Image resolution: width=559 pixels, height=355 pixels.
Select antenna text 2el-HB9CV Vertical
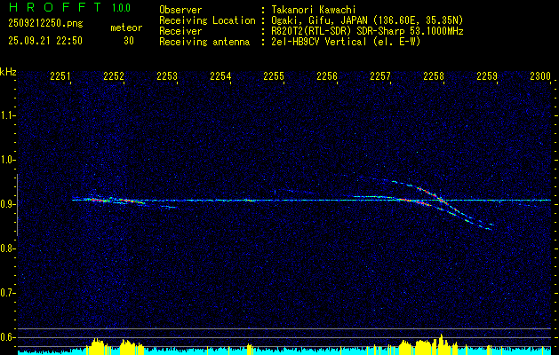click(319, 42)
